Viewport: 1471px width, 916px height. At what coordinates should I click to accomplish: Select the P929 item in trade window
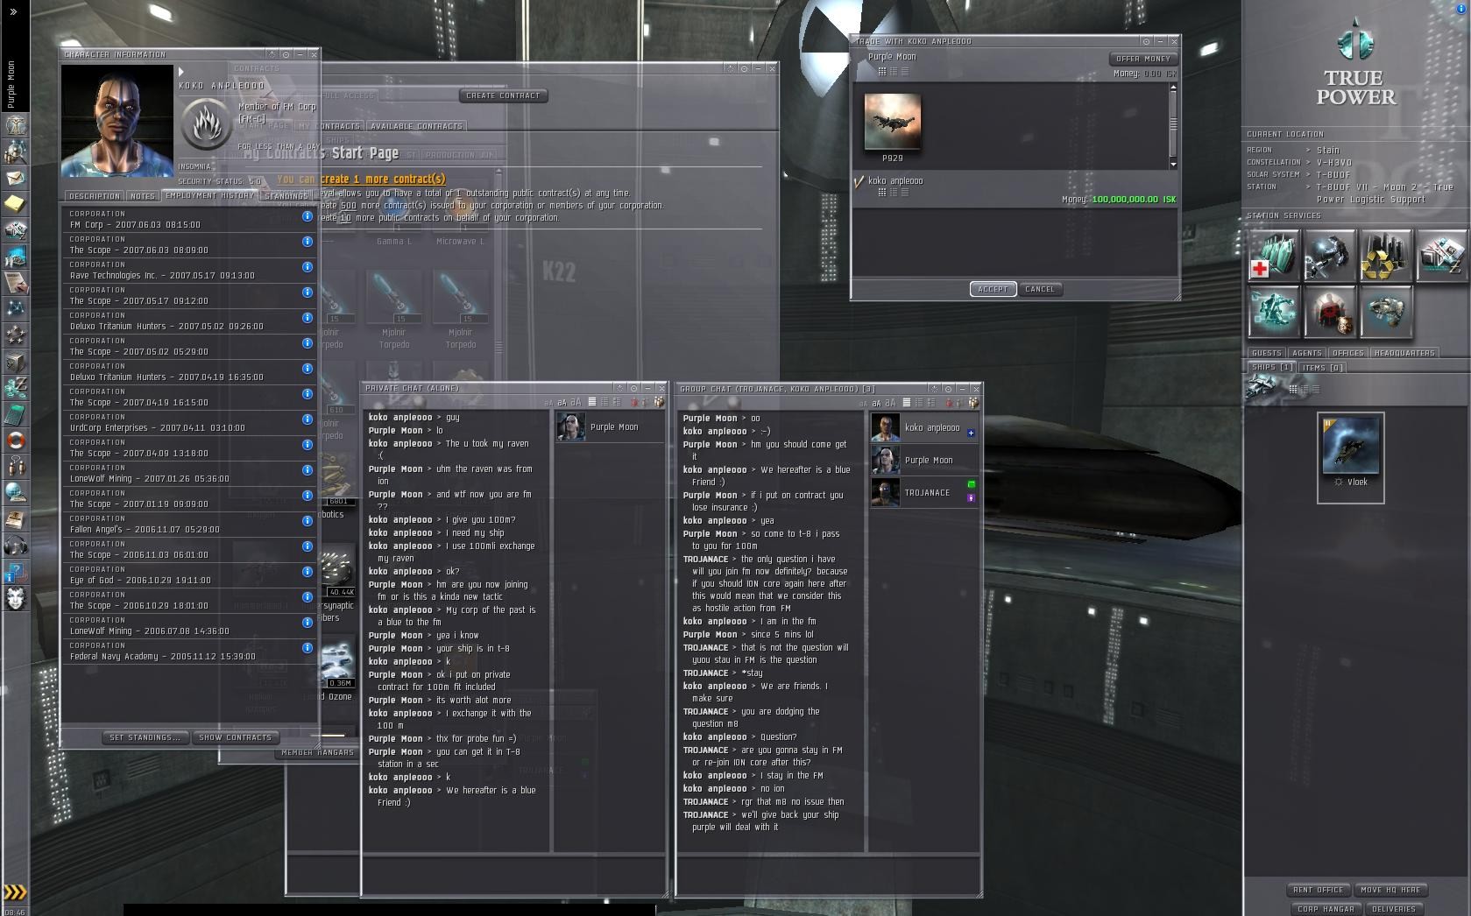coord(893,123)
